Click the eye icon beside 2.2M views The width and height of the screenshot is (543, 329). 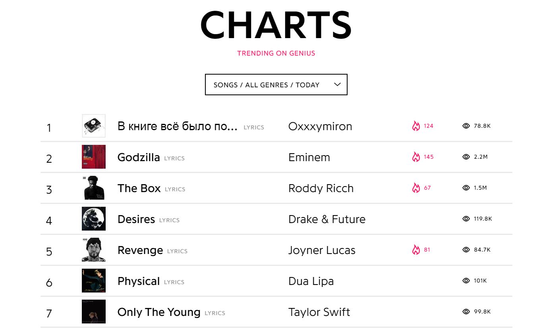point(466,157)
